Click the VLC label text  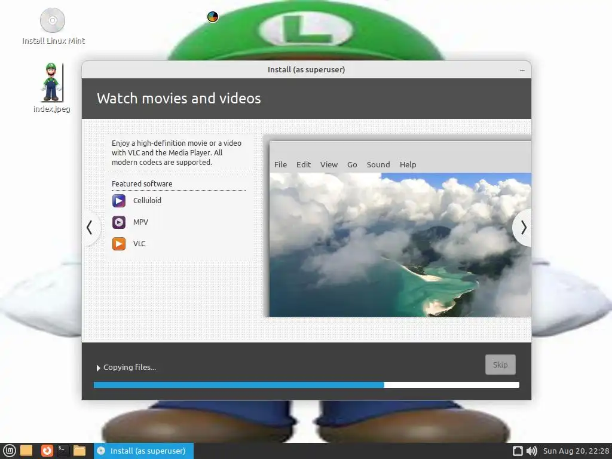(x=139, y=244)
